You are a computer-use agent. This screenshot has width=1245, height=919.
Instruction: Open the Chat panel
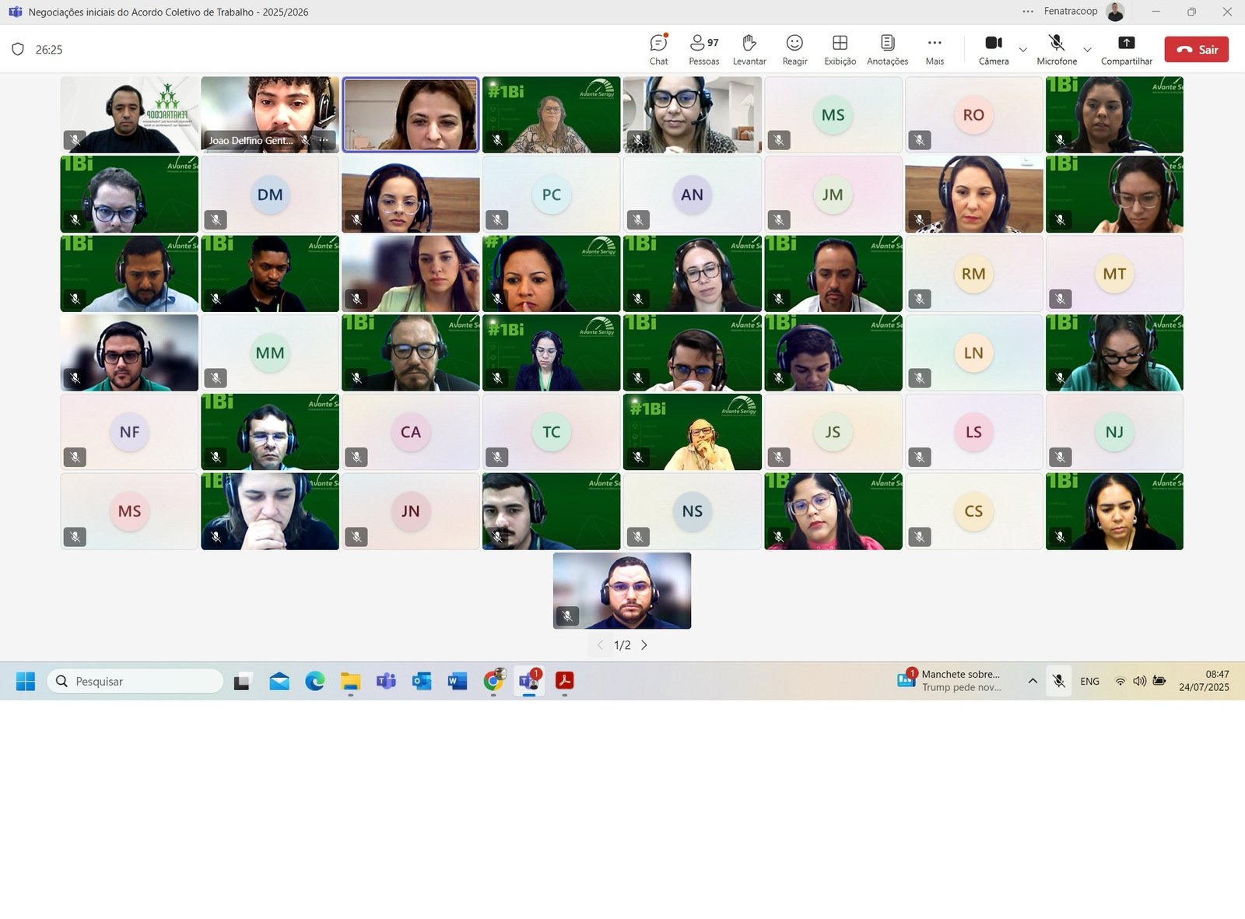pos(658,49)
